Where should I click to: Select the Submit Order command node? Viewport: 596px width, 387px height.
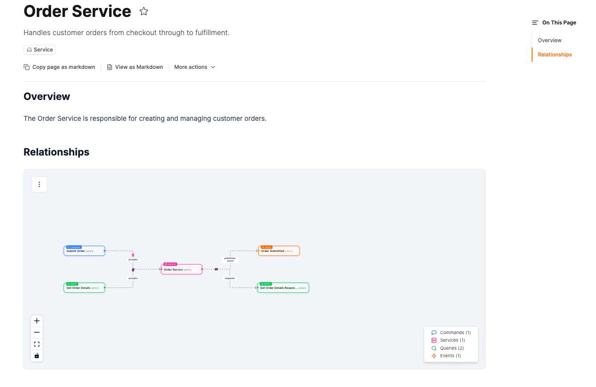(x=84, y=251)
